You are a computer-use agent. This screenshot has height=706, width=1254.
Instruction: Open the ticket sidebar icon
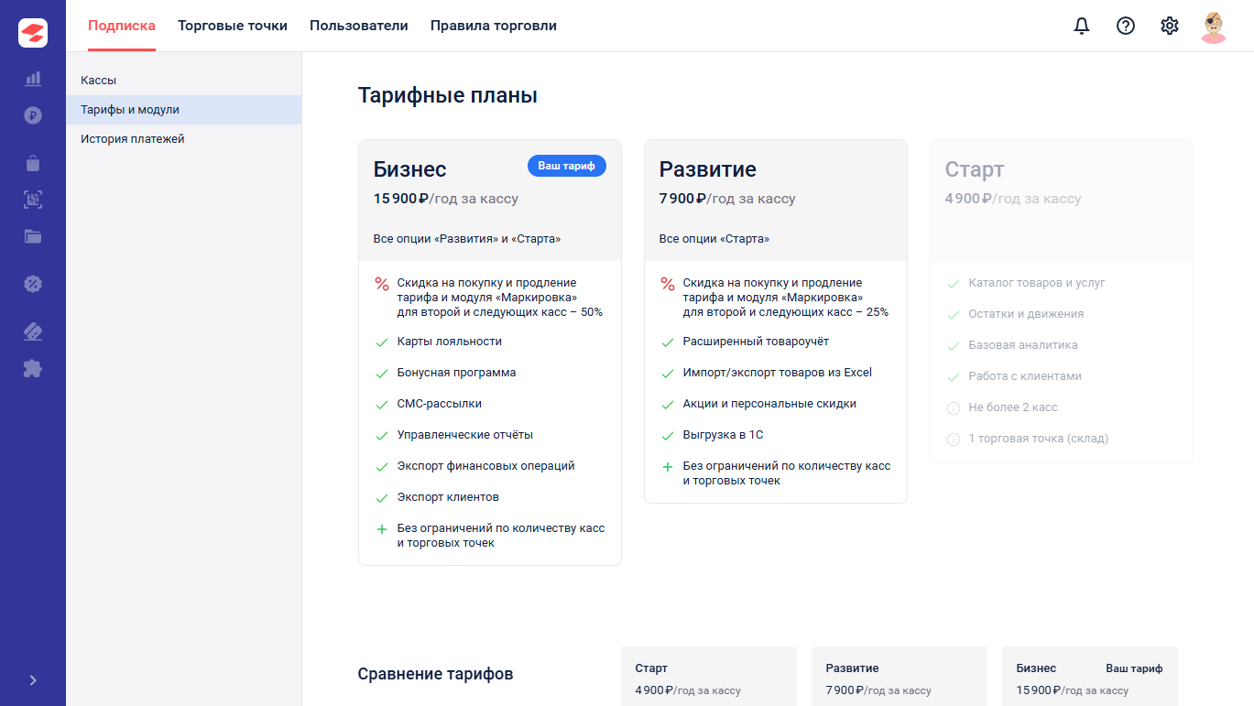tap(33, 331)
